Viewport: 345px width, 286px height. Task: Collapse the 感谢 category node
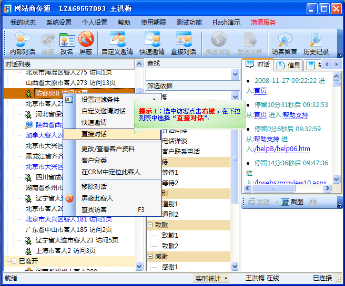pos(150,256)
